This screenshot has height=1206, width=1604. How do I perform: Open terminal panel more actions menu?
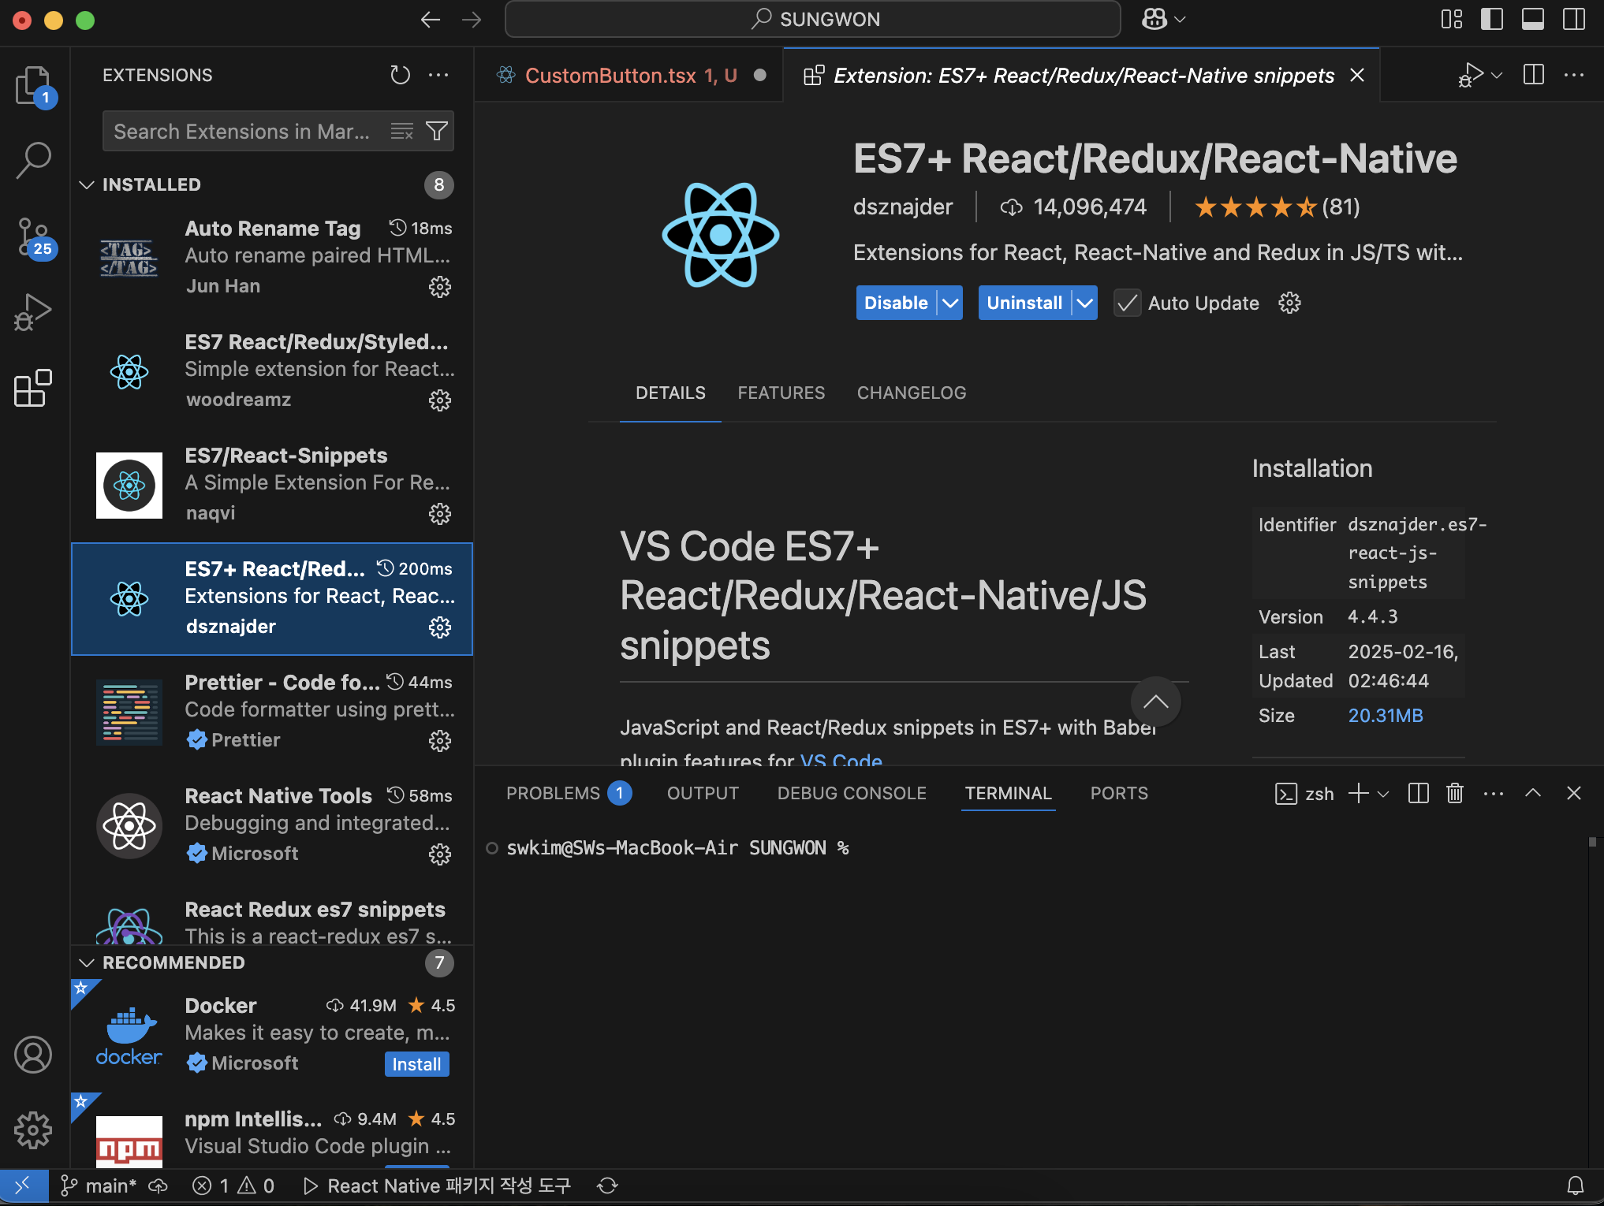click(x=1494, y=793)
